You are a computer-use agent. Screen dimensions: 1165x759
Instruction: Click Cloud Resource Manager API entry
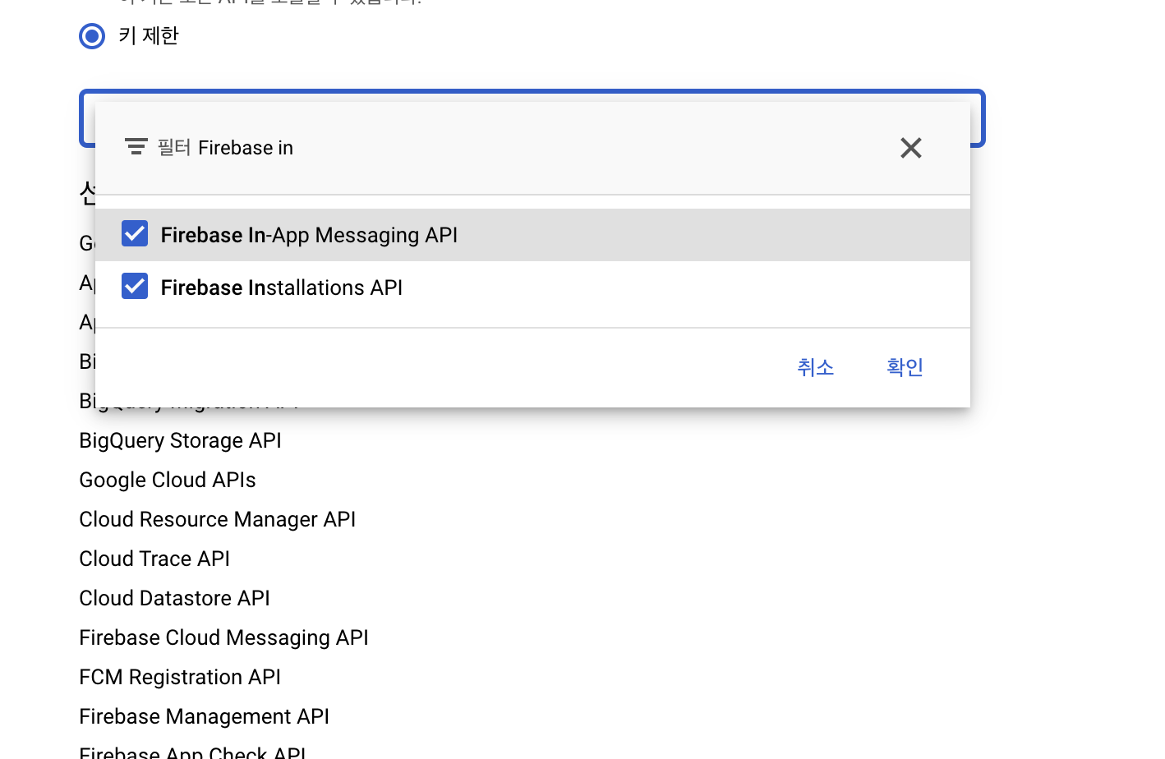click(x=217, y=519)
